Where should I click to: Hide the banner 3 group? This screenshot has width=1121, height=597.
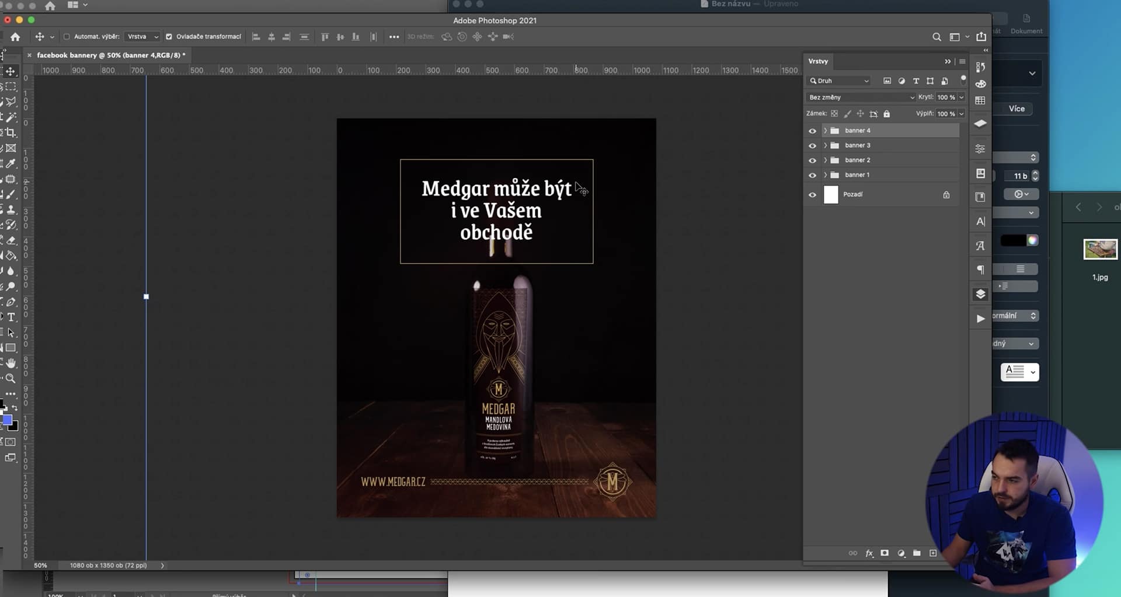(812, 145)
